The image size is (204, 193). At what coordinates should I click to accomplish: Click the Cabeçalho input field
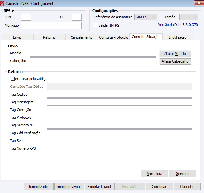pyautogui.click(x=93, y=61)
